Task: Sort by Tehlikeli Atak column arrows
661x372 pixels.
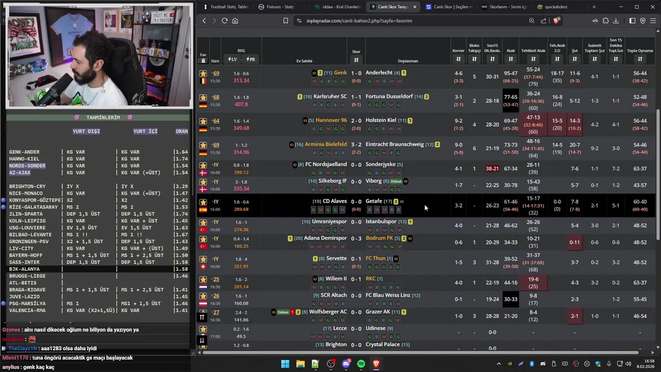Action: 533,59
